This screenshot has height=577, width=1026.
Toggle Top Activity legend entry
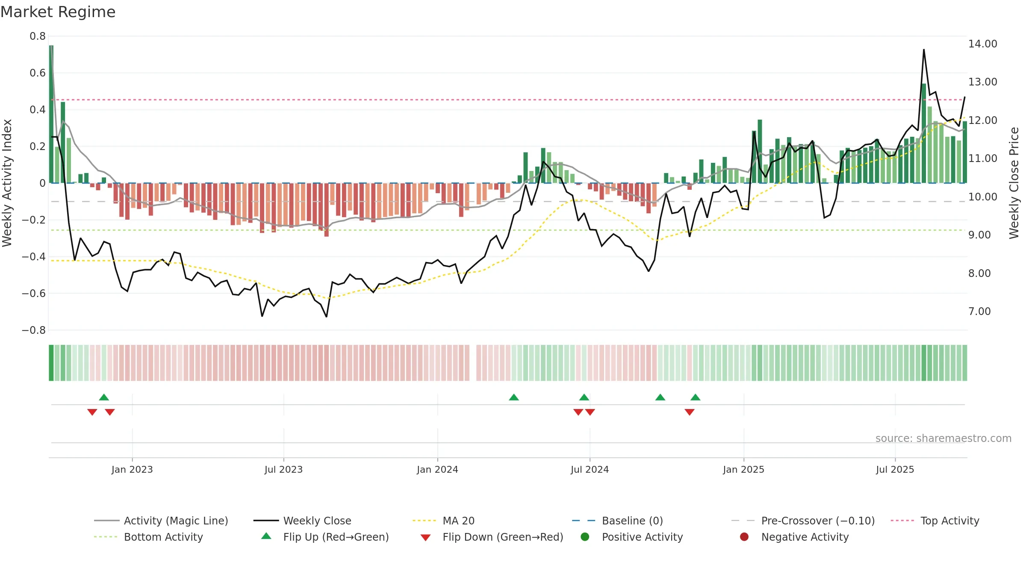point(935,521)
